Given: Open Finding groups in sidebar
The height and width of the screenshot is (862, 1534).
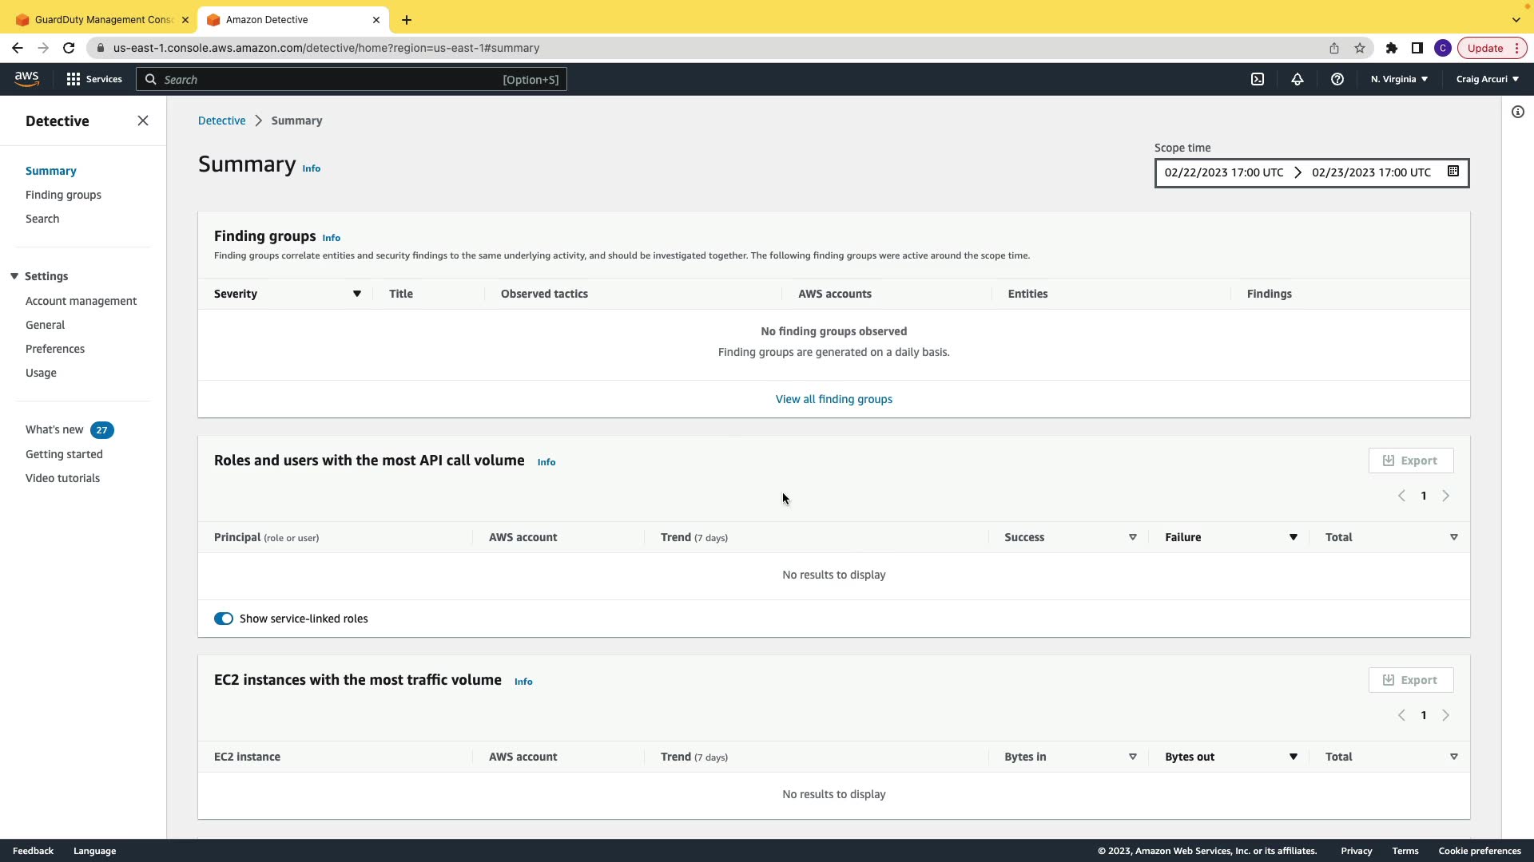Looking at the screenshot, I should click(63, 195).
